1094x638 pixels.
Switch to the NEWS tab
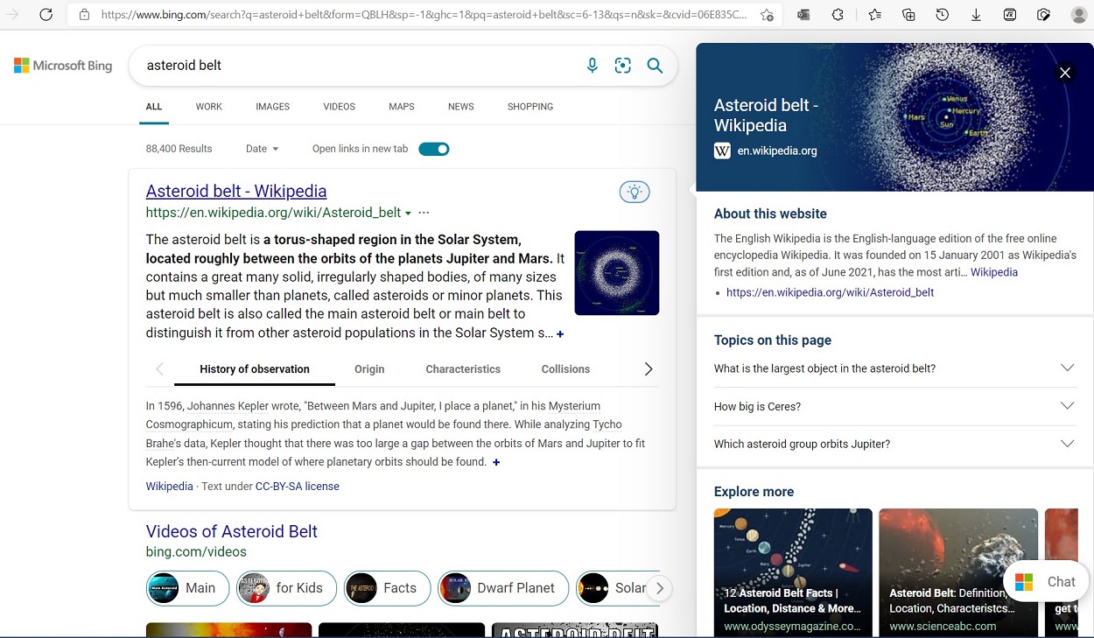pos(461,107)
